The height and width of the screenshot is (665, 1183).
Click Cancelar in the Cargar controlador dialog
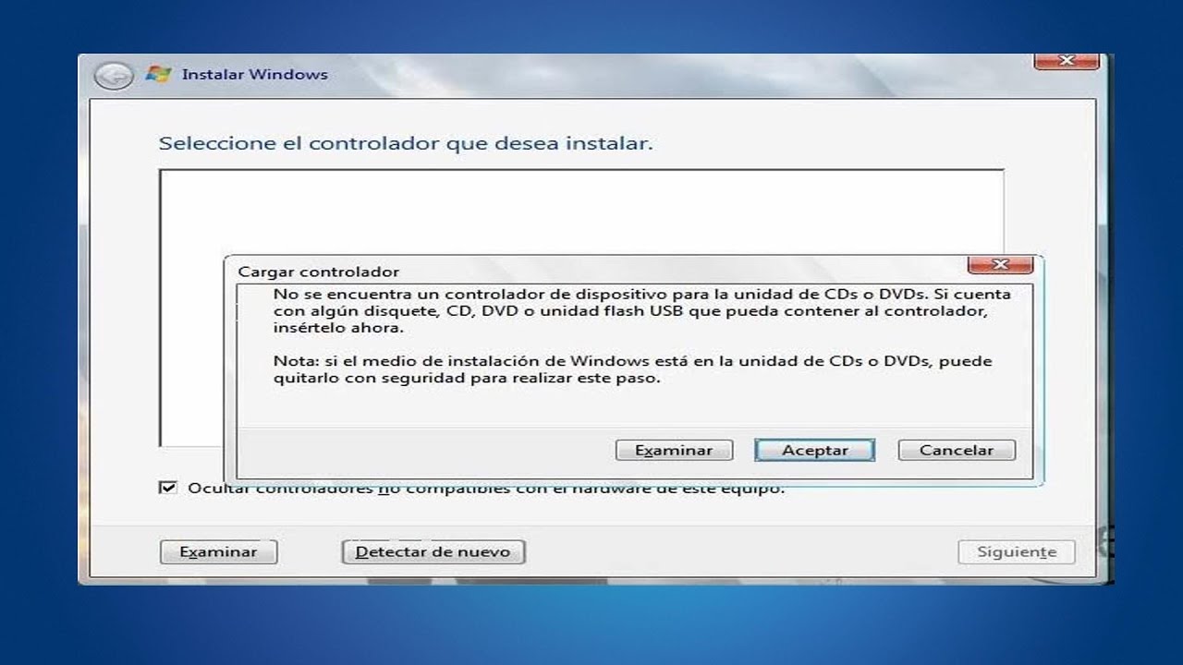coord(957,451)
